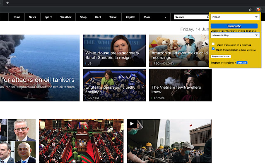The height and width of the screenshot is (165, 265).
Task: Click Report an issue button
Action: (x=221, y=57)
